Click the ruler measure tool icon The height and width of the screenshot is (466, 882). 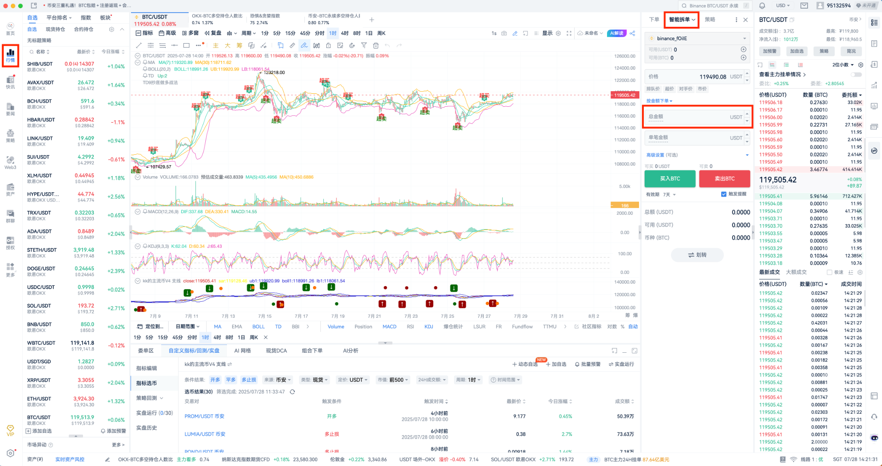[x=292, y=45]
